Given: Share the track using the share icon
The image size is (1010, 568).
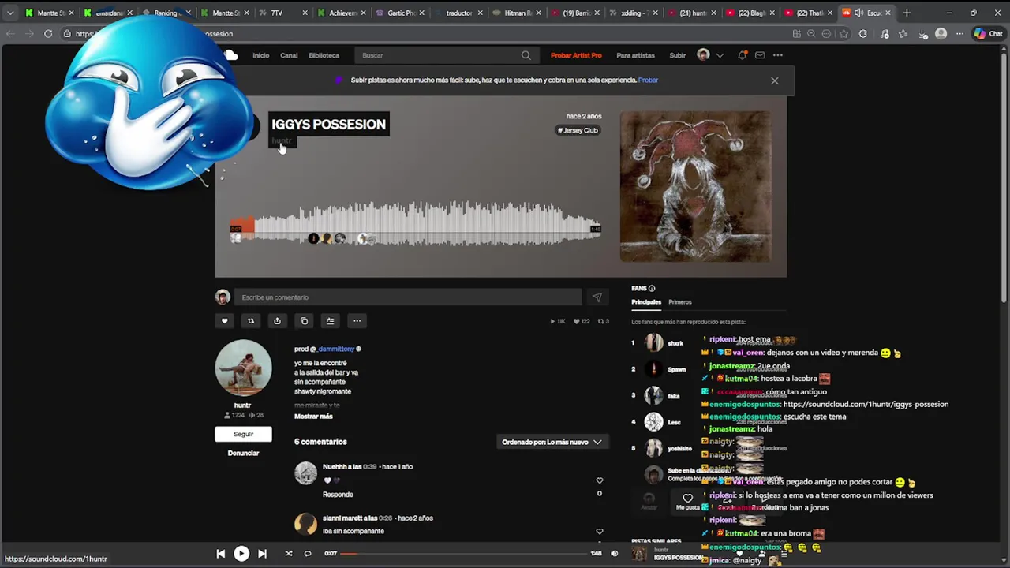Looking at the screenshot, I should tap(277, 321).
